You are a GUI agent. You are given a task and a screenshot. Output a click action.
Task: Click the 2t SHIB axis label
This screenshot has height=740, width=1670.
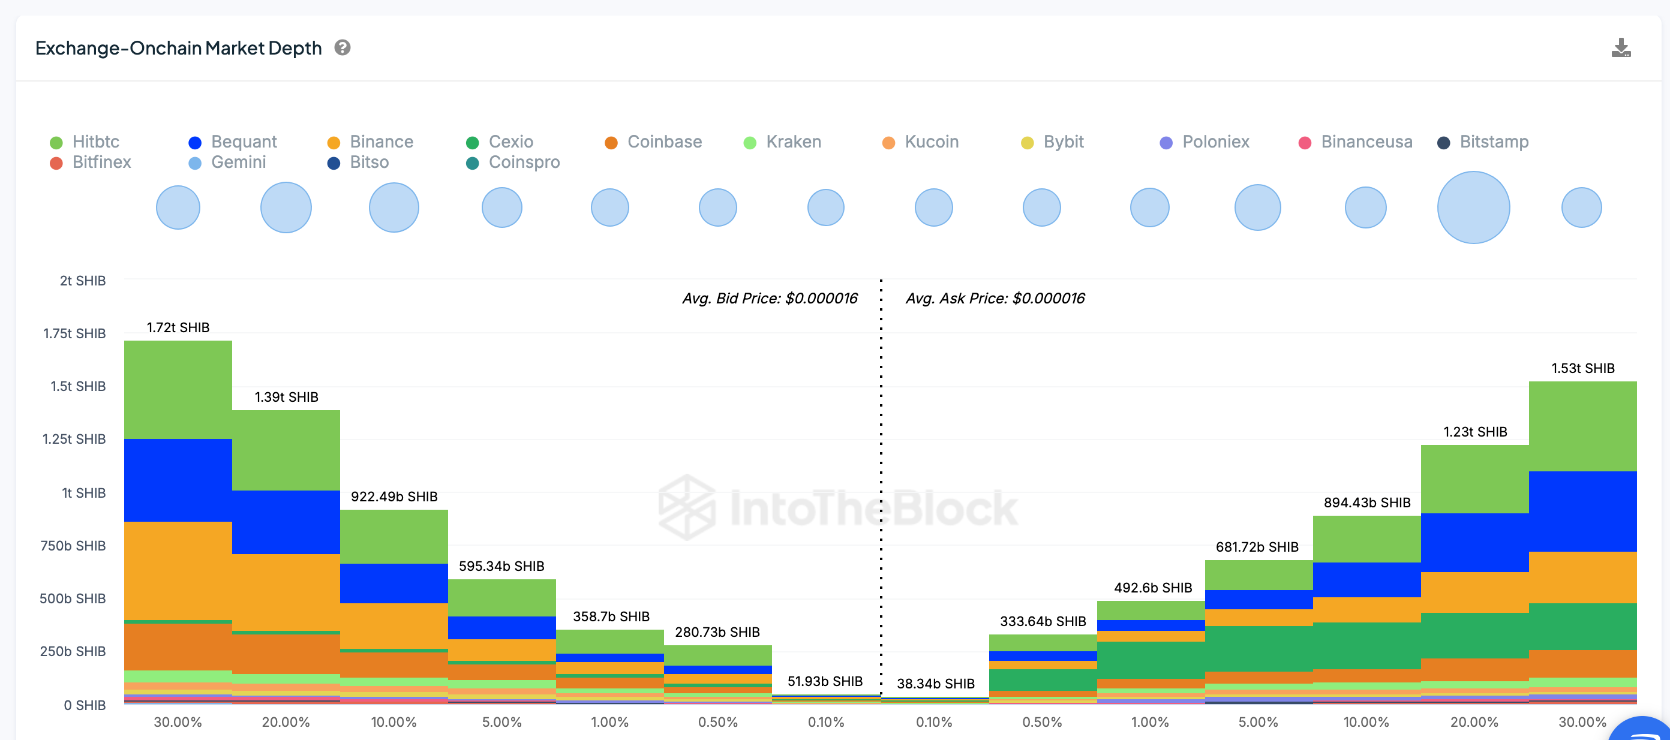point(83,281)
